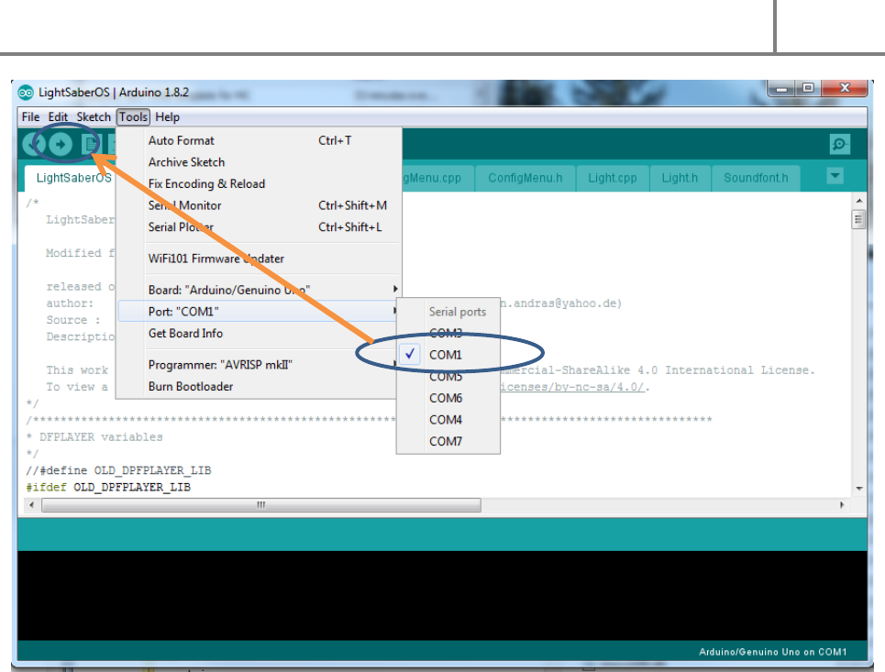The width and height of the screenshot is (885, 672).
Task: Open Serial Plotter menu entry
Action: pyautogui.click(x=259, y=226)
